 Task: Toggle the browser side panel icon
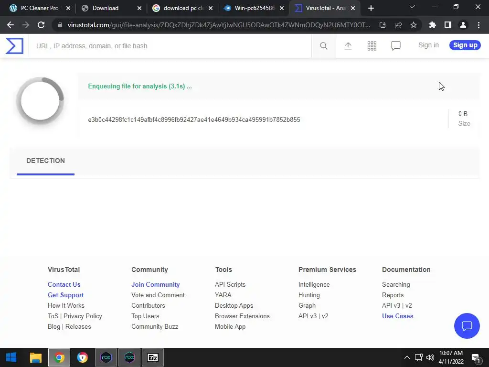[447, 25]
